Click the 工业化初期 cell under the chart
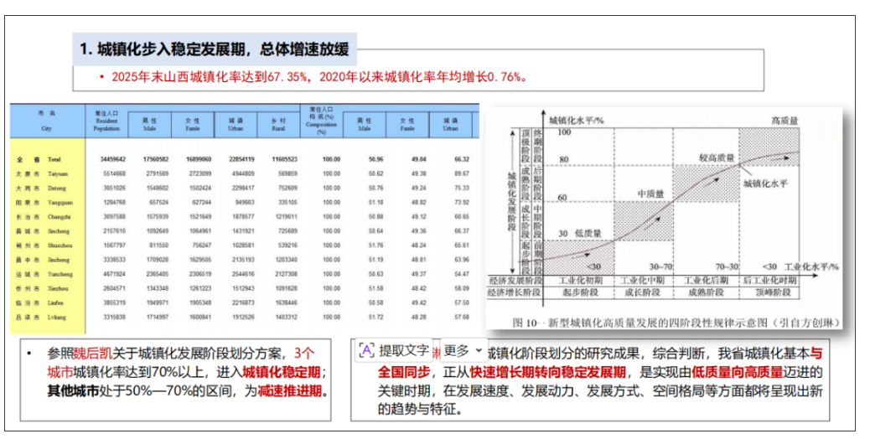This screenshot has width=870, height=439. point(581,281)
